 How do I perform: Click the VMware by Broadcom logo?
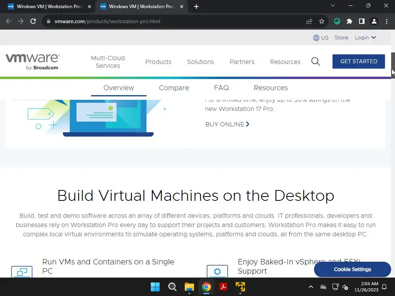click(33, 61)
